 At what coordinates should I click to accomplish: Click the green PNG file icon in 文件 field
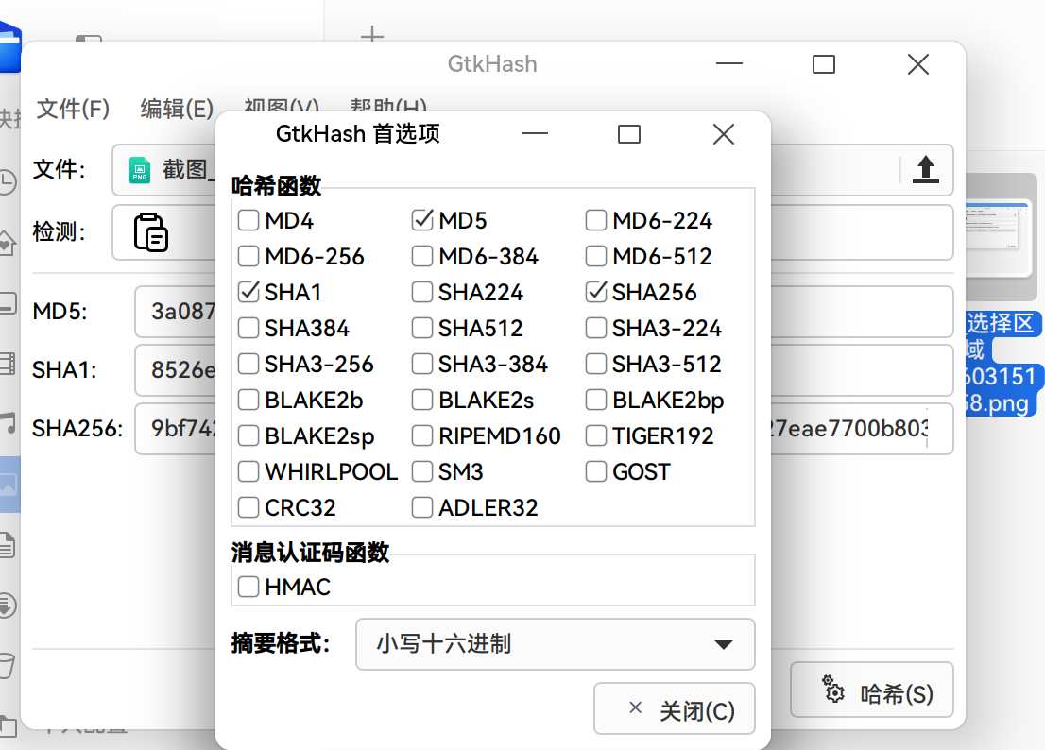tap(138, 172)
